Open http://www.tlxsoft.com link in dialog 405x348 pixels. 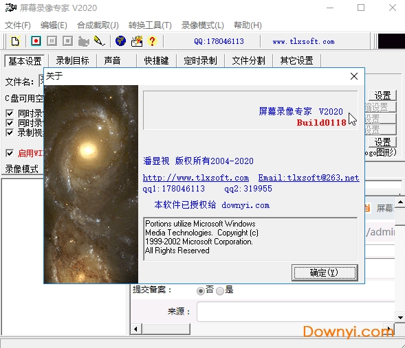196,178
